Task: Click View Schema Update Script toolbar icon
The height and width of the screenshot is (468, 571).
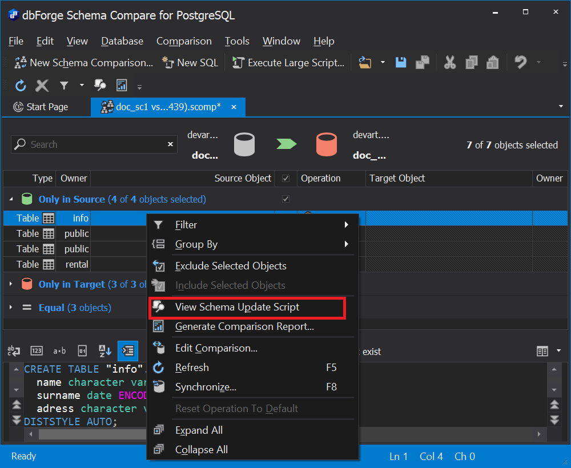Action: click(100, 85)
